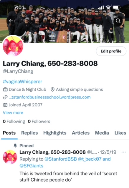
Task: View the 0 Followers list
Action: coord(39,121)
